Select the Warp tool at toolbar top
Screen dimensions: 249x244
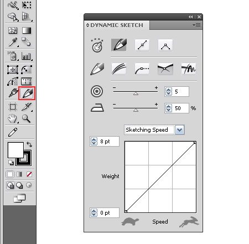13,5
